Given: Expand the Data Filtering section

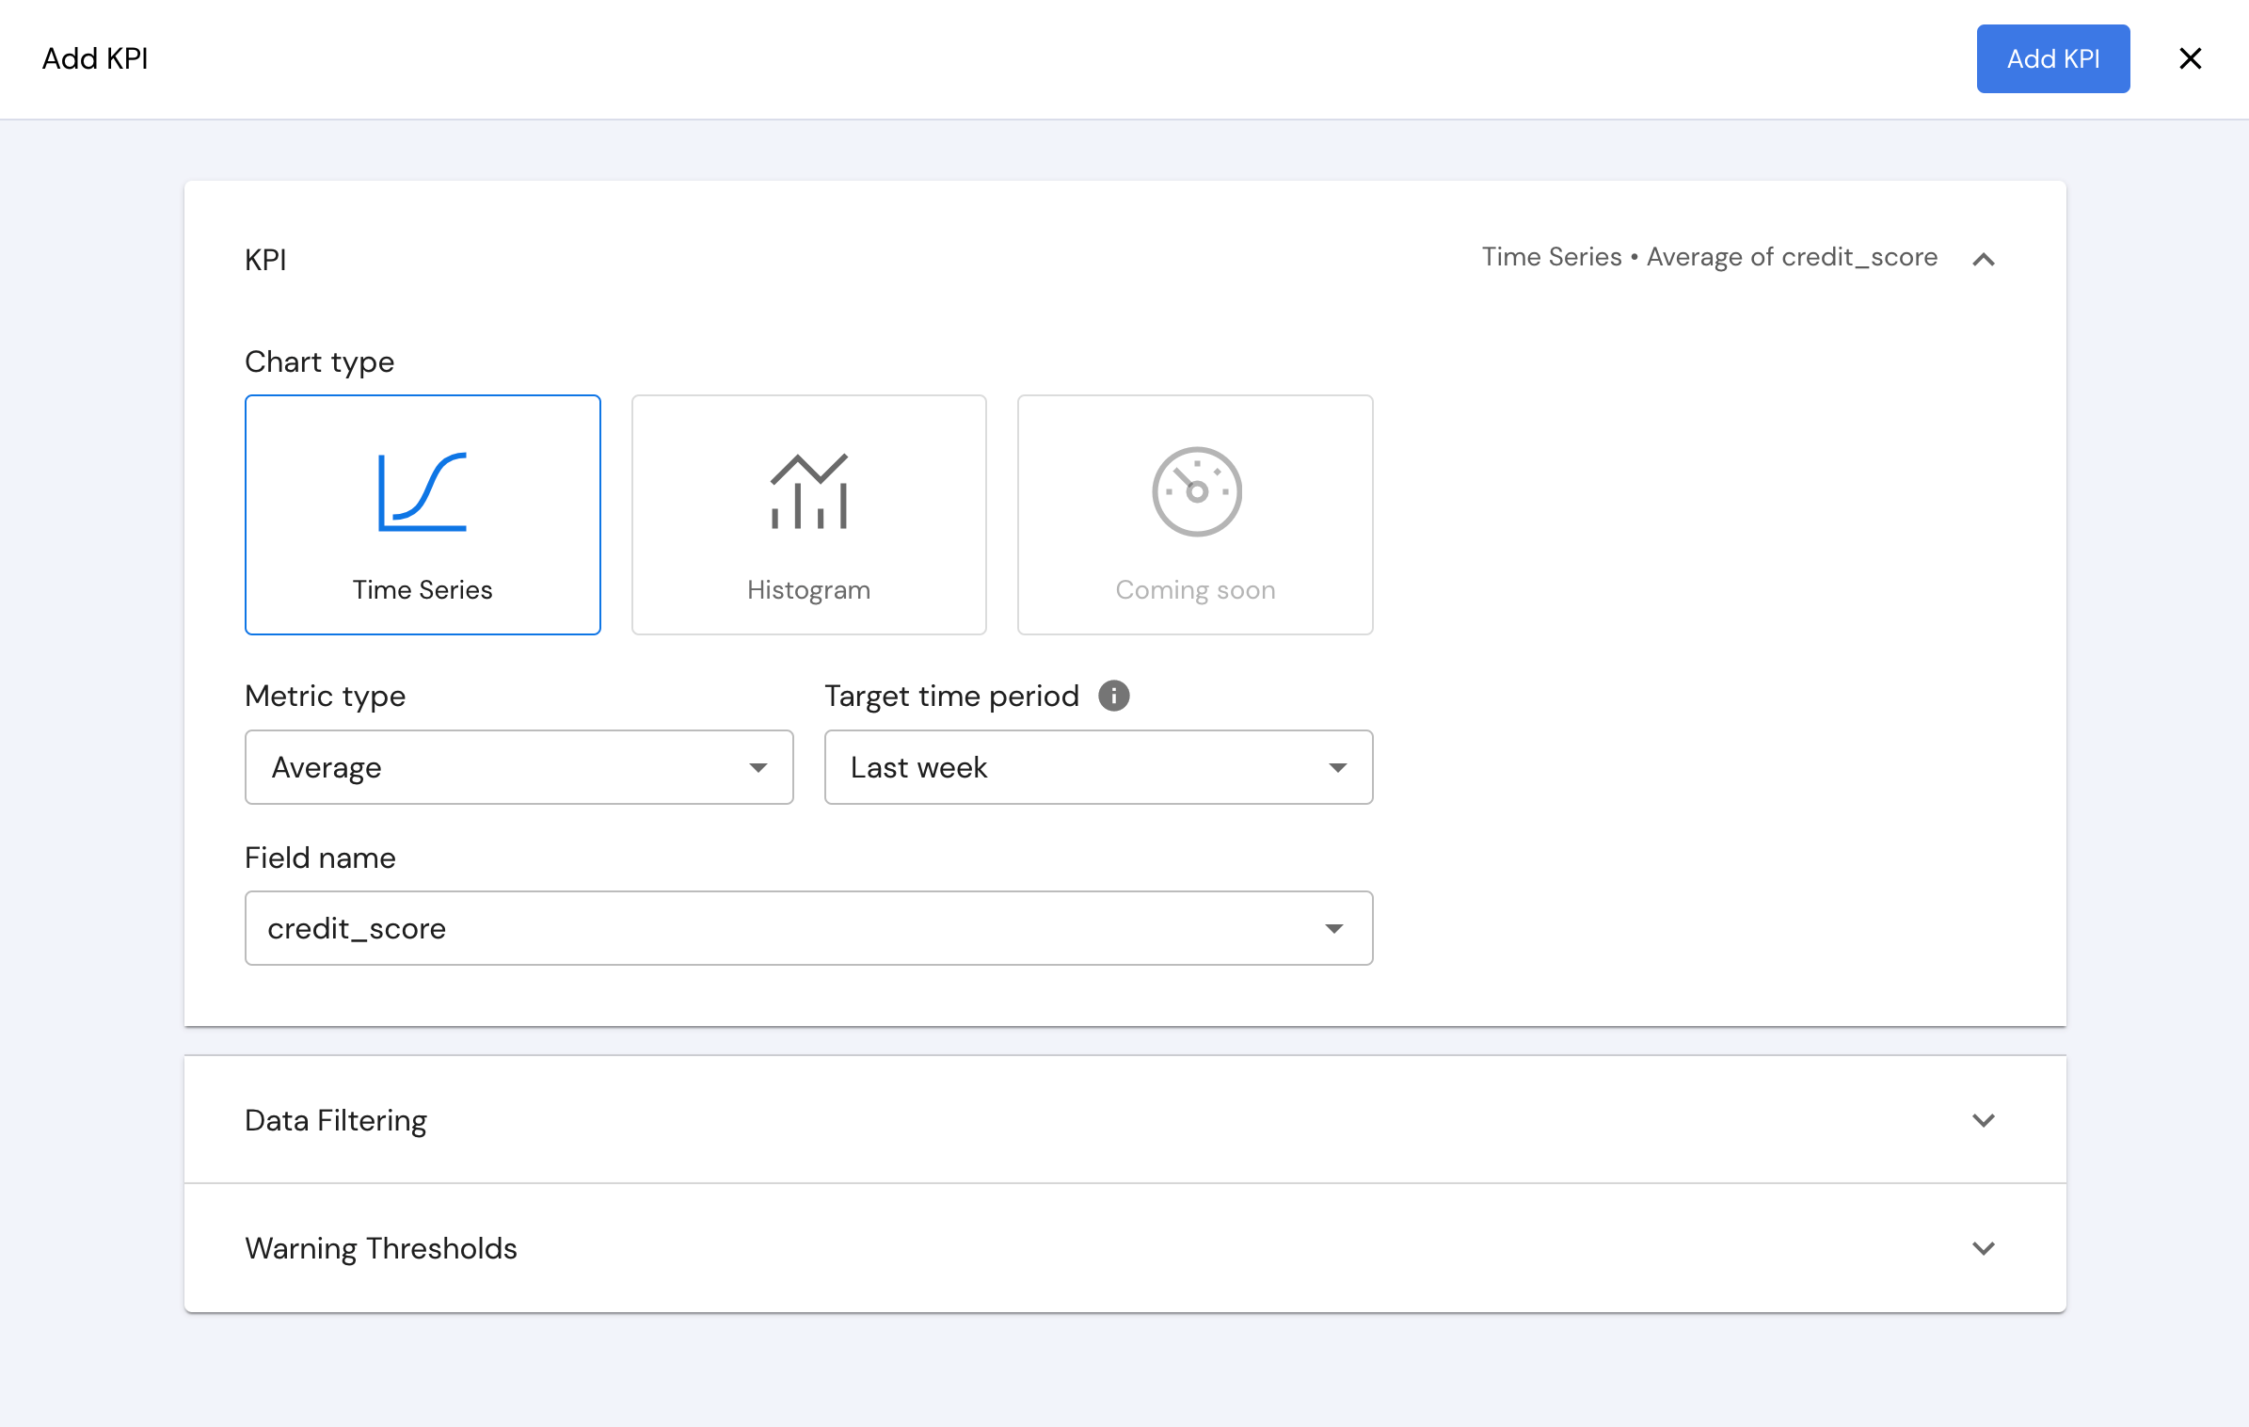Looking at the screenshot, I should click(x=1983, y=1120).
